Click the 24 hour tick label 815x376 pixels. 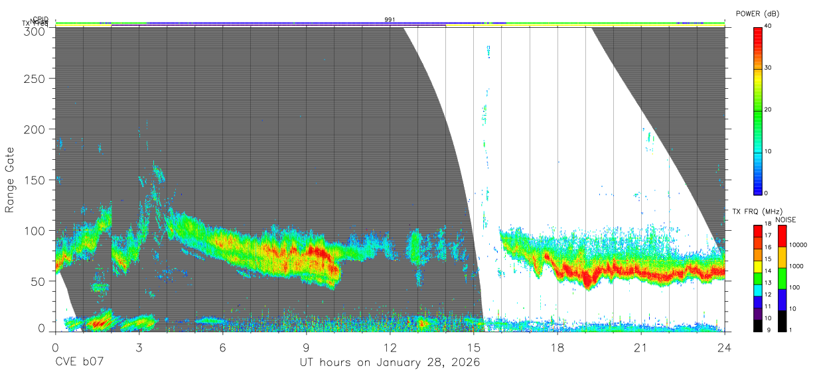pos(725,347)
